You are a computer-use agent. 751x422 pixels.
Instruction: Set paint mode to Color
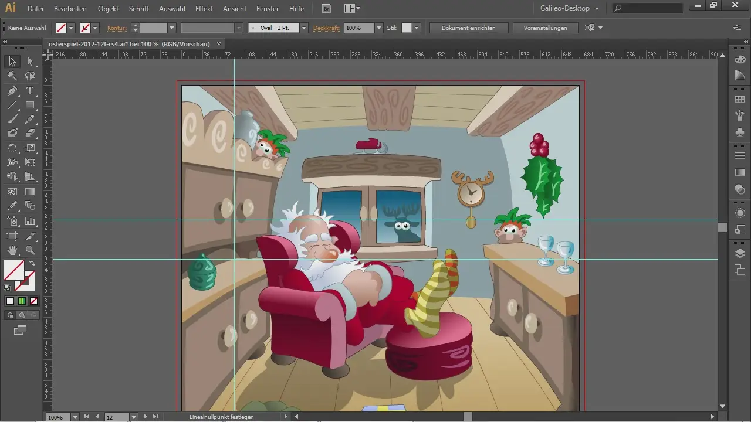(10, 301)
